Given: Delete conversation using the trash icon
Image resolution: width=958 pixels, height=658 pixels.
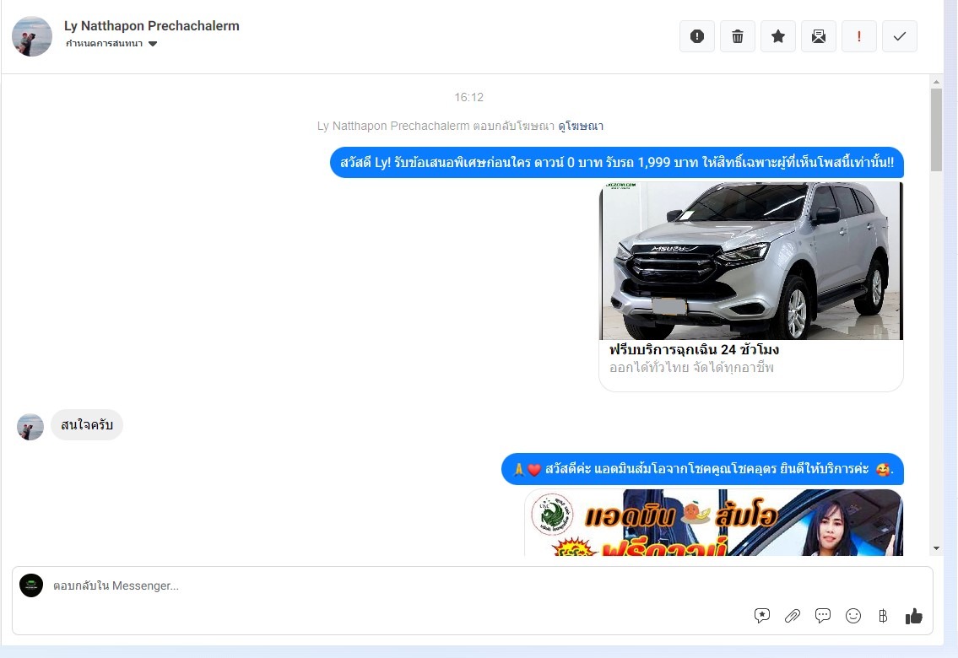Looking at the screenshot, I should 738,36.
